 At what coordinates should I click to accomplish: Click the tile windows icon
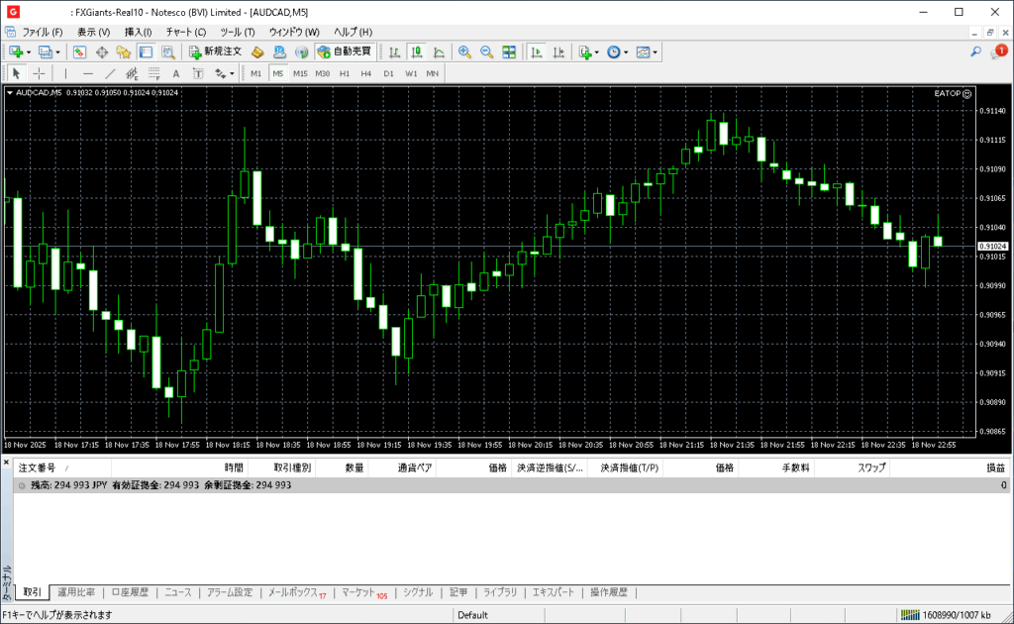pyautogui.click(x=509, y=52)
